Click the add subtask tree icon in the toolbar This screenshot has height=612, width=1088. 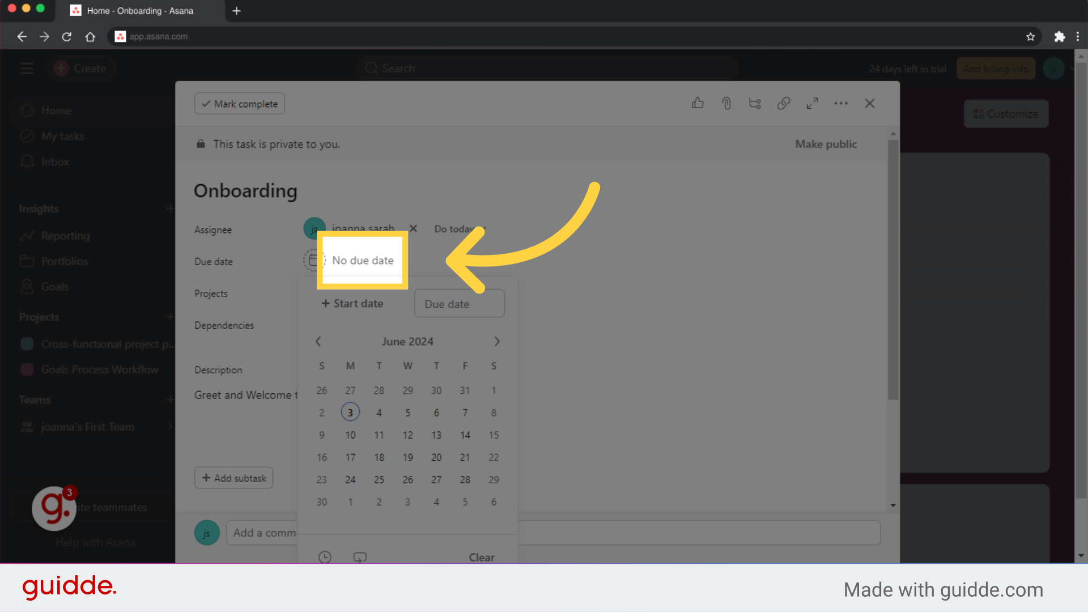coord(755,103)
